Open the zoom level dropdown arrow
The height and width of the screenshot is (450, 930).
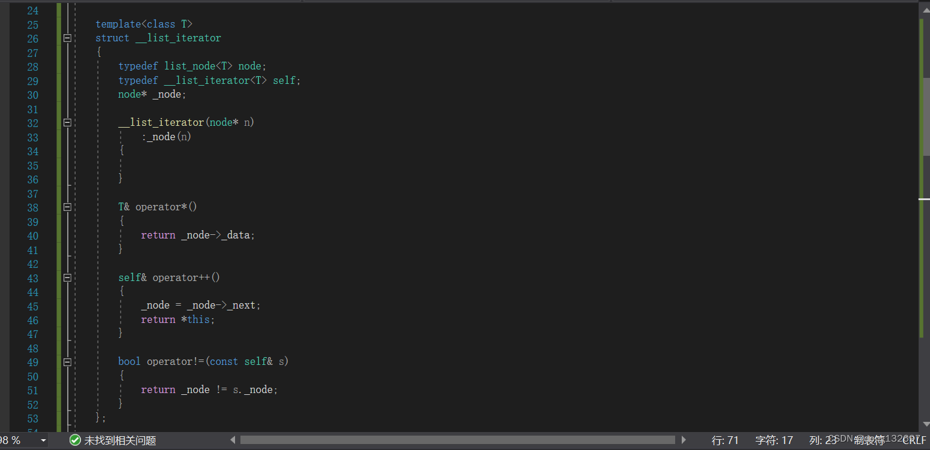pyautogui.click(x=43, y=440)
